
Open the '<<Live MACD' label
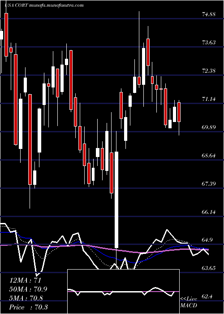tap(189, 302)
